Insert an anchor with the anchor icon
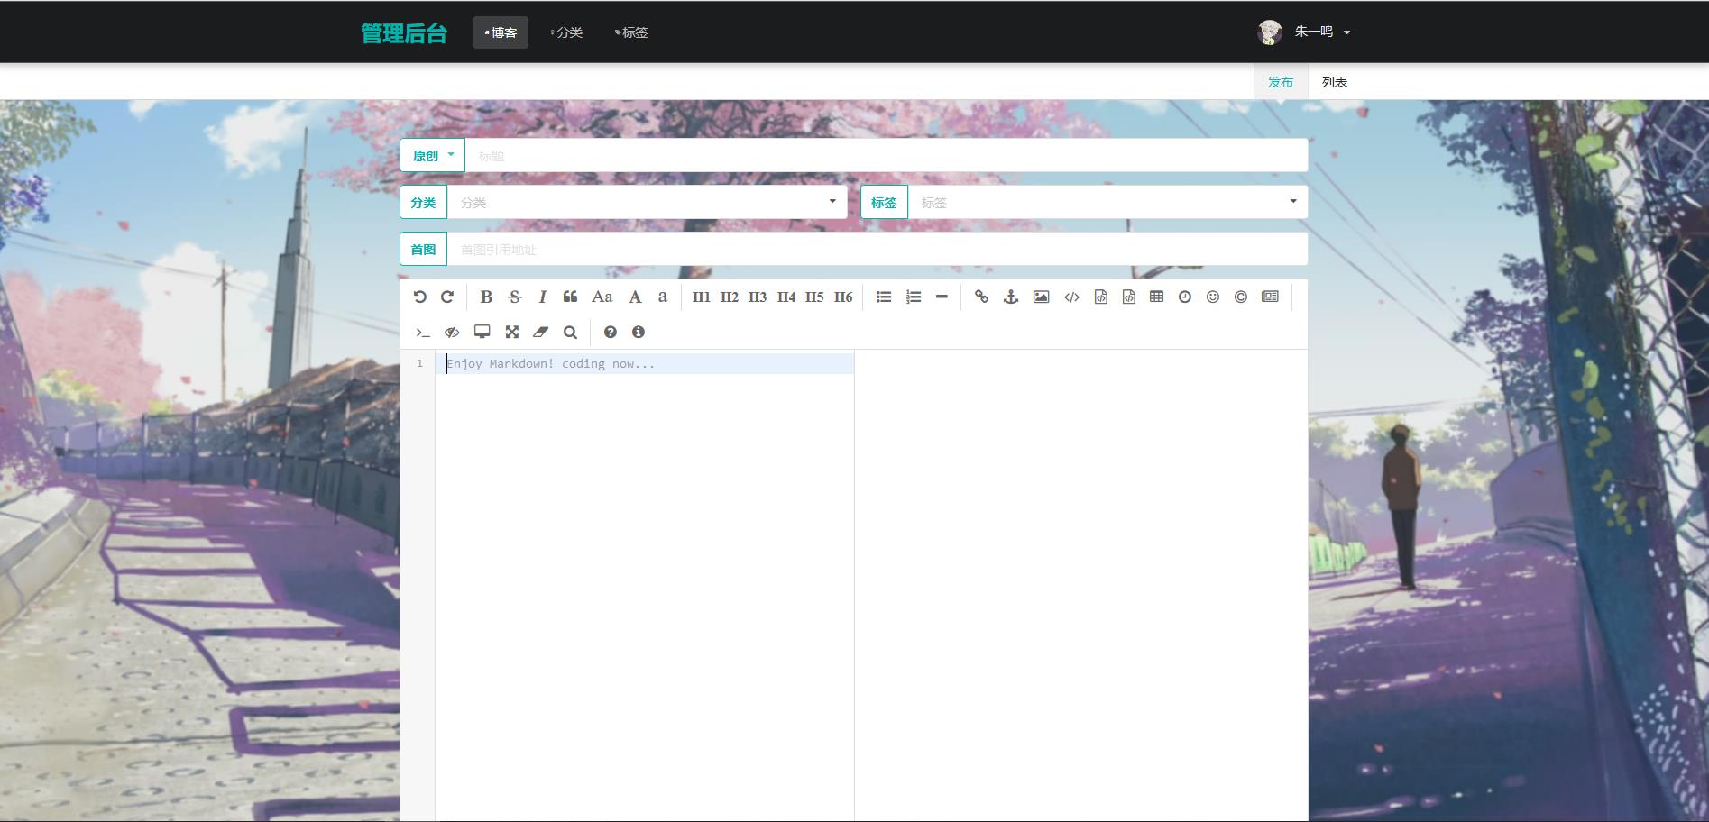The width and height of the screenshot is (1709, 822). 1011,297
